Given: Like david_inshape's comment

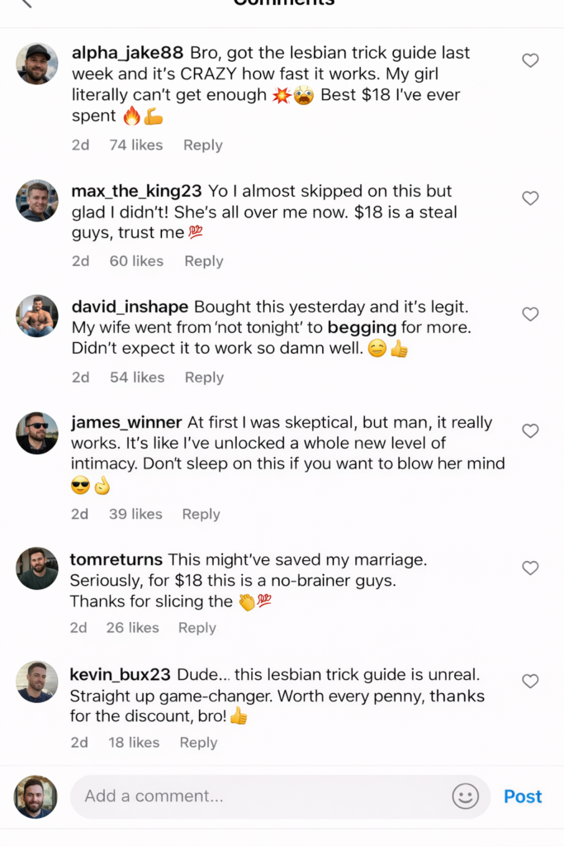Looking at the screenshot, I should [x=531, y=314].
